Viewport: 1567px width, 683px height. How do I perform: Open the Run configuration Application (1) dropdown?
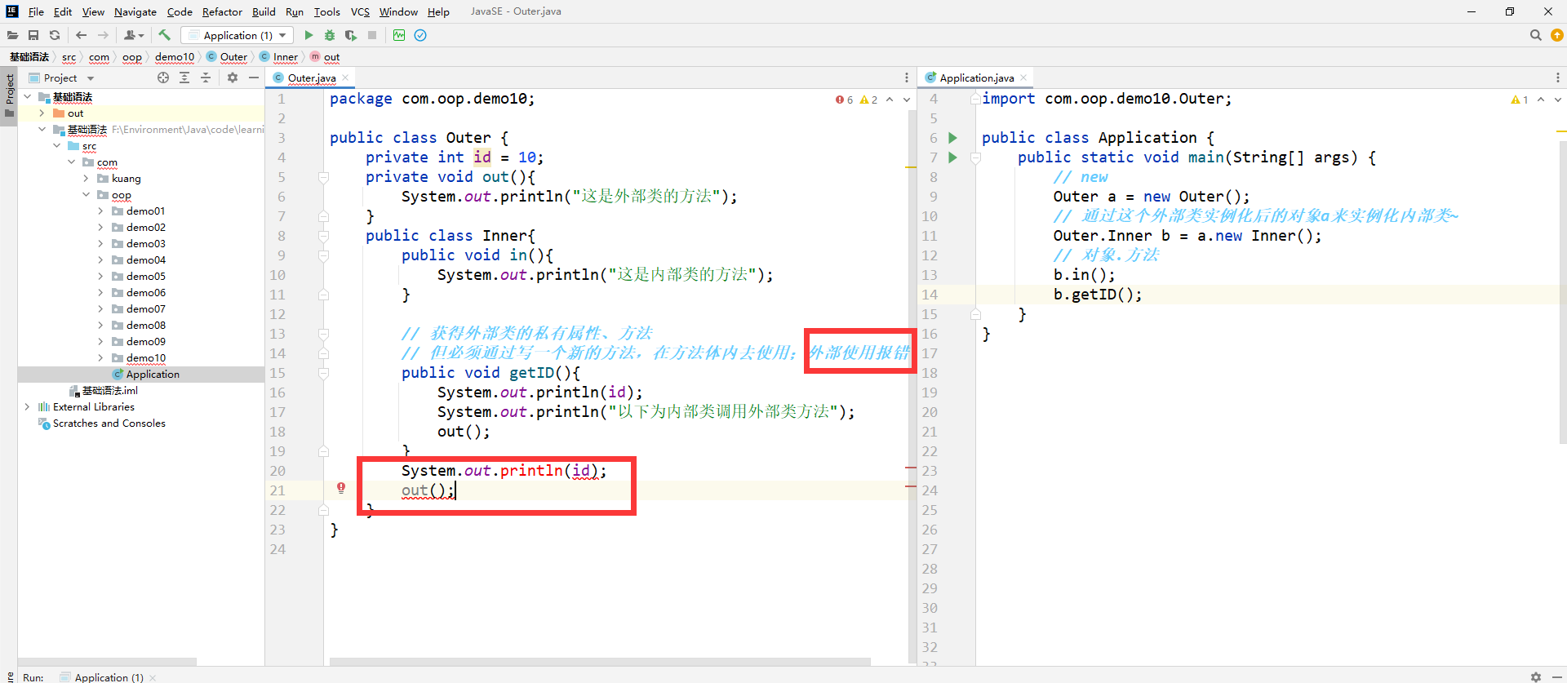(x=237, y=35)
